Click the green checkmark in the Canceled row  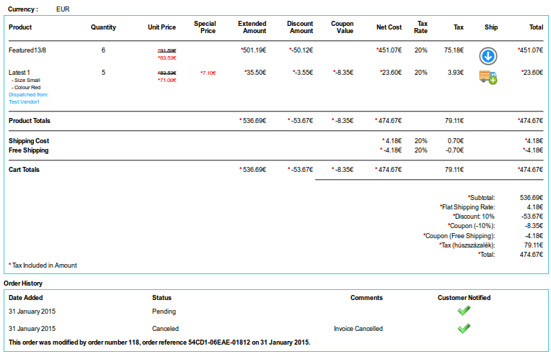464,328
